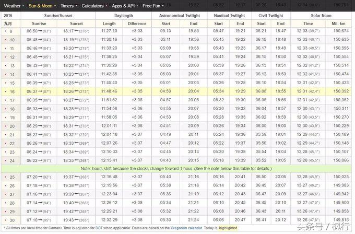Select the Solar Noon Time column header
Screen dimensions: 355x234
(x=308, y=24)
